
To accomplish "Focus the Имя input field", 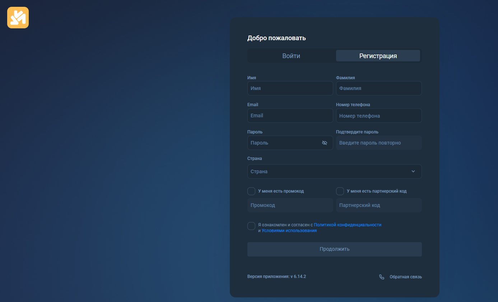I will (x=290, y=88).
